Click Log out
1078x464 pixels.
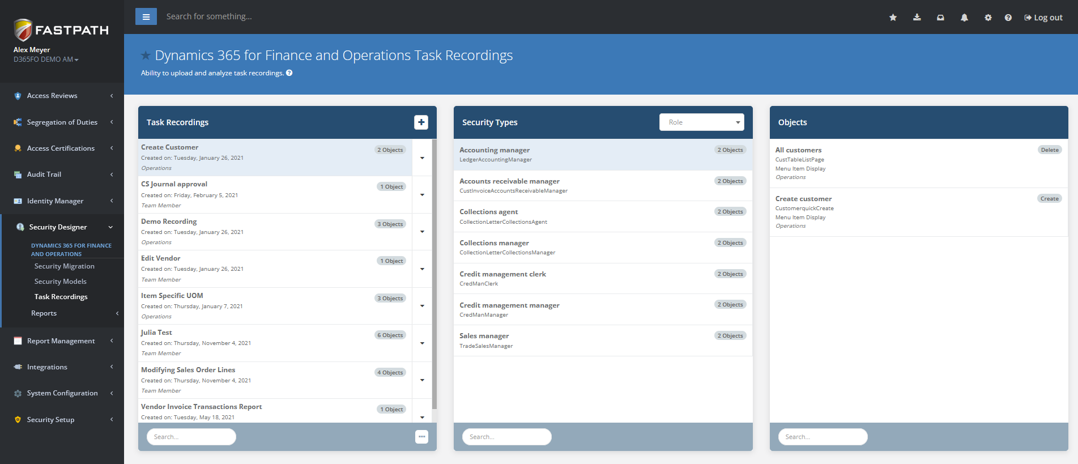[1043, 18]
